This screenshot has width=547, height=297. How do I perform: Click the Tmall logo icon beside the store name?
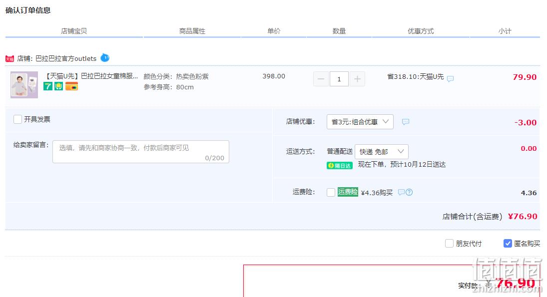coord(9,59)
